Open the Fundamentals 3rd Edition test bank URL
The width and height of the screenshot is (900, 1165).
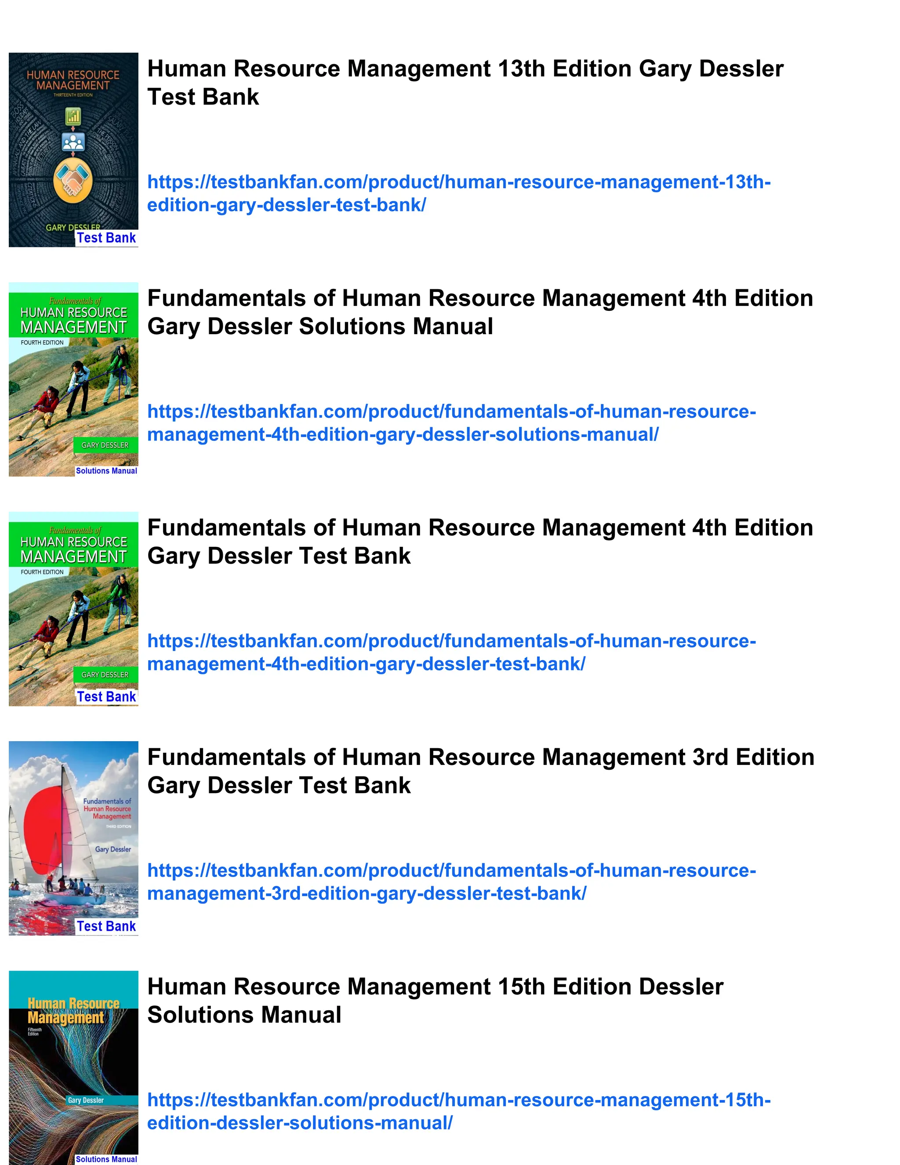452,882
